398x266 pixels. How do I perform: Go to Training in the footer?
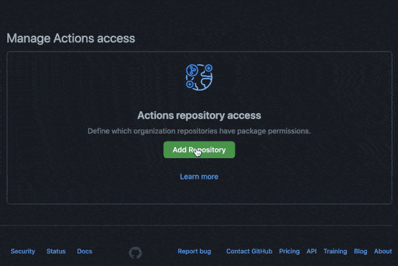click(335, 251)
